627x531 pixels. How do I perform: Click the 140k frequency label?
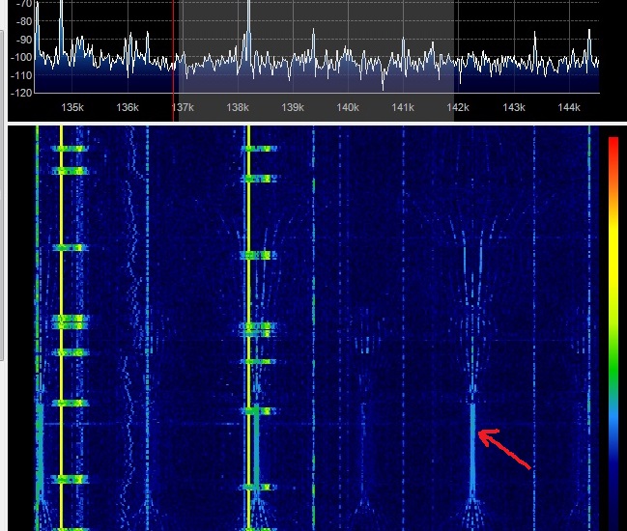(348, 107)
